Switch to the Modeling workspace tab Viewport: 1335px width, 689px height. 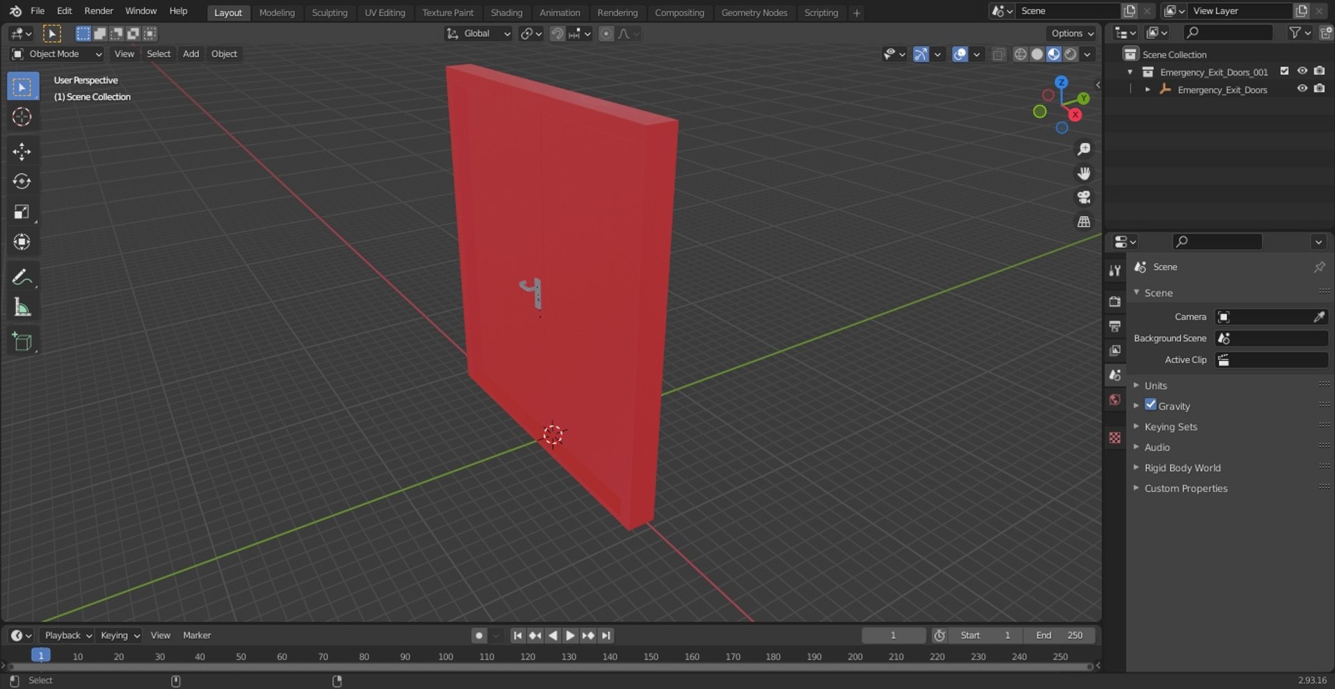(x=277, y=13)
